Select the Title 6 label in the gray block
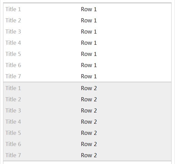The image size is (175, 164). [x=13, y=144]
